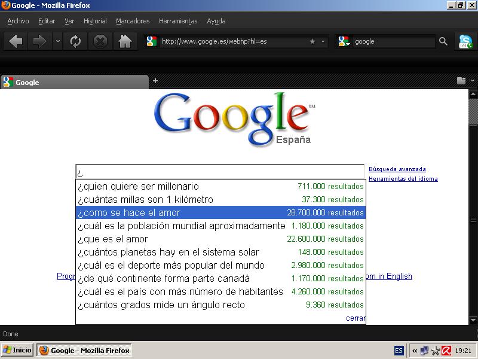Open the Archivo menu
The image size is (478, 359).
[x=18, y=21]
